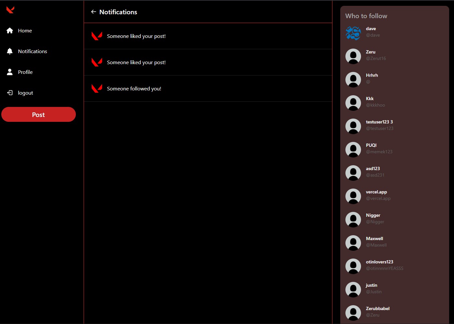Screen dimensions: 454x324
Task: Open the Zeru user suggestion
Action: [371, 52]
